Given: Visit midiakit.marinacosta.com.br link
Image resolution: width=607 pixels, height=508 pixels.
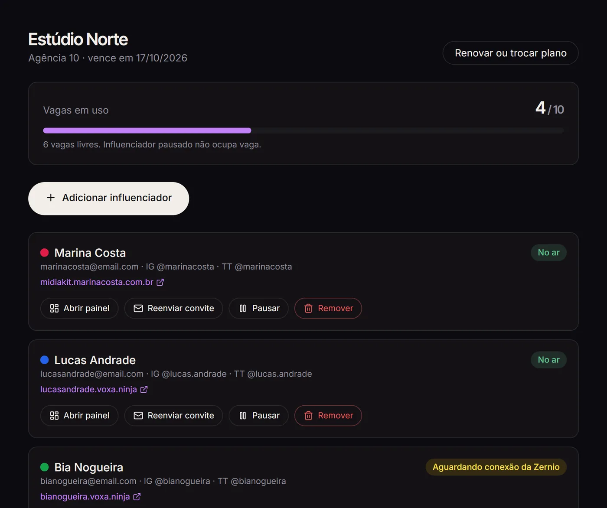Looking at the screenshot, I should (x=97, y=282).
